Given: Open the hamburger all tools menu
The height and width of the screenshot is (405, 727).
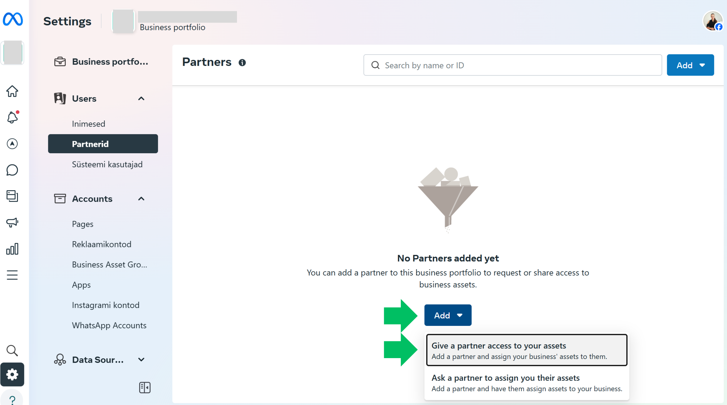Looking at the screenshot, I should 12,275.
